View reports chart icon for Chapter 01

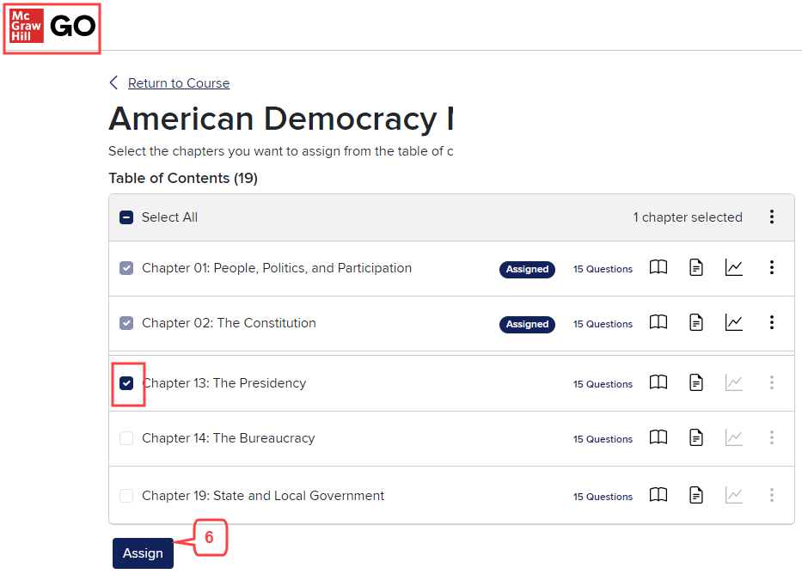coord(733,267)
